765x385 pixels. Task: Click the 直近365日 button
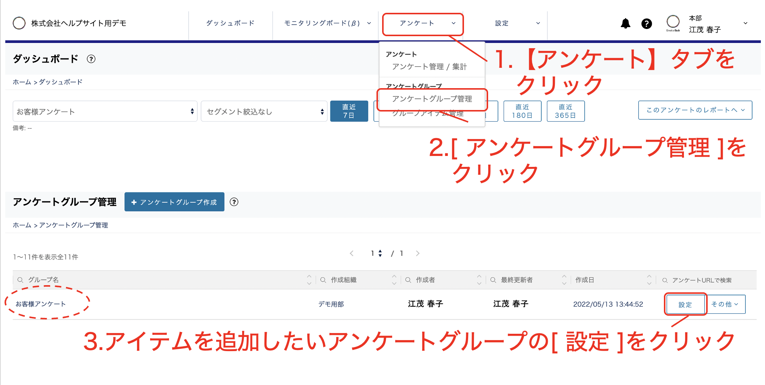click(x=565, y=111)
